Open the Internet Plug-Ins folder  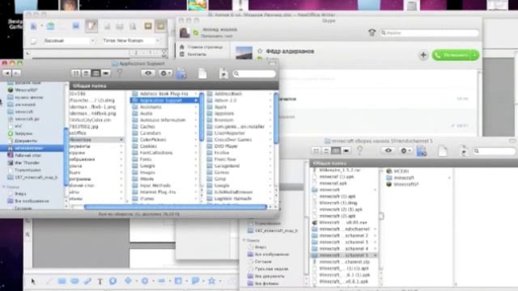click(x=158, y=192)
